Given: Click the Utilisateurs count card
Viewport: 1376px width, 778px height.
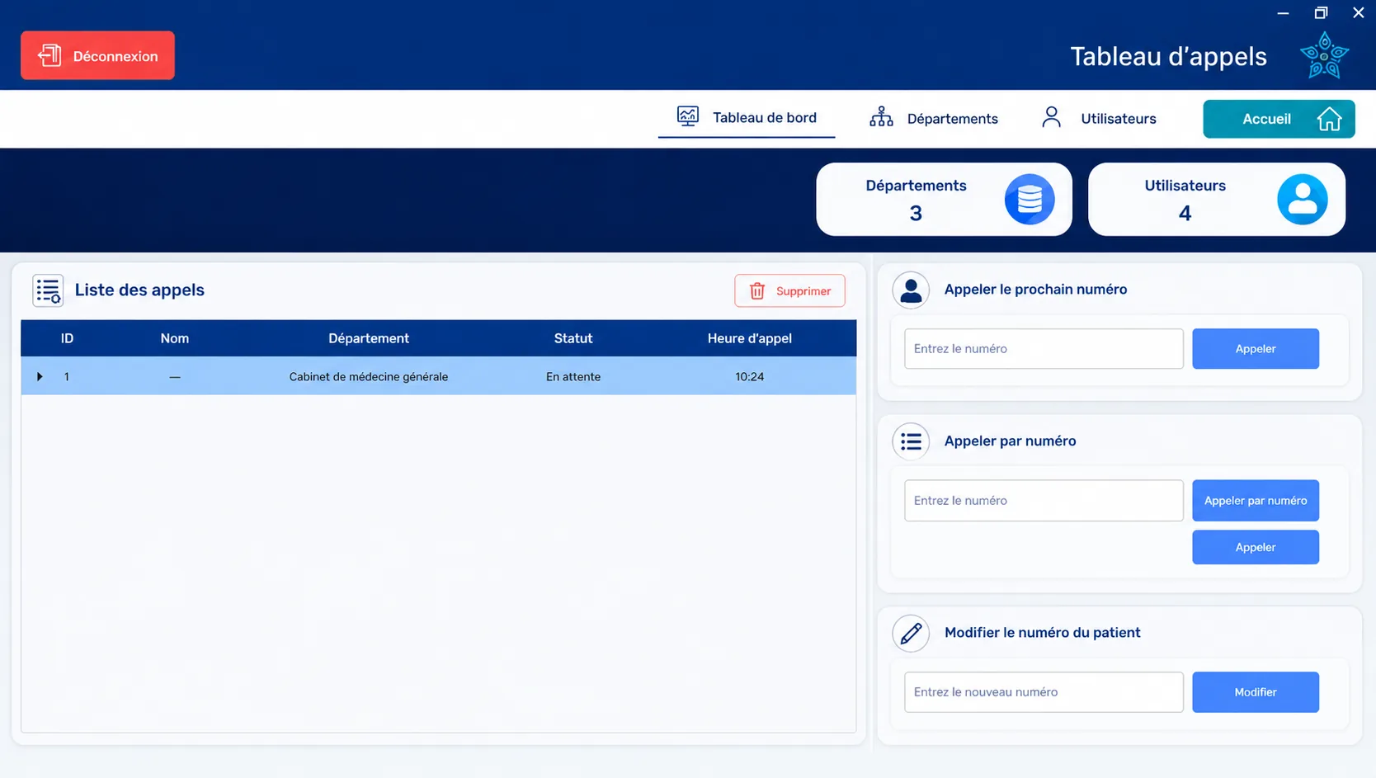Looking at the screenshot, I should (1217, 199).
